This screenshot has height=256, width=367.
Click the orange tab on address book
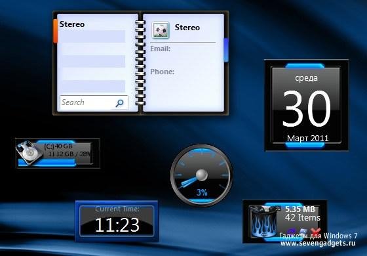(x=56, y=31)
